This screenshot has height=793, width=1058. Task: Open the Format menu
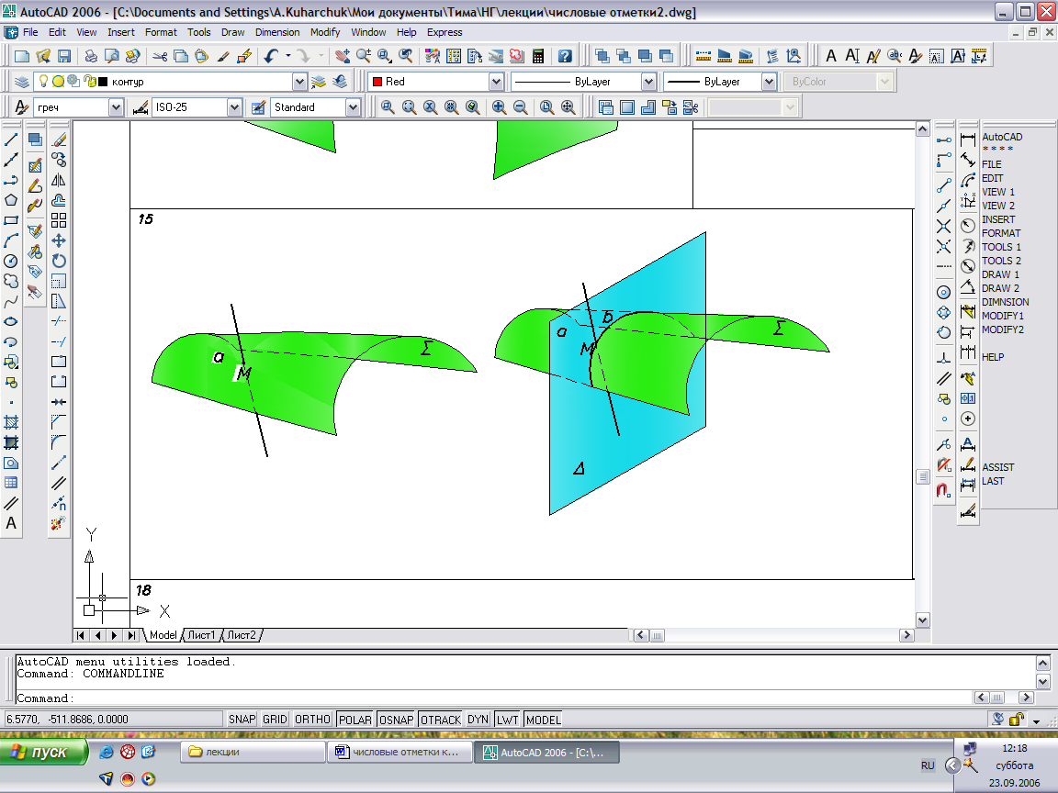click(x=161, y=32)
